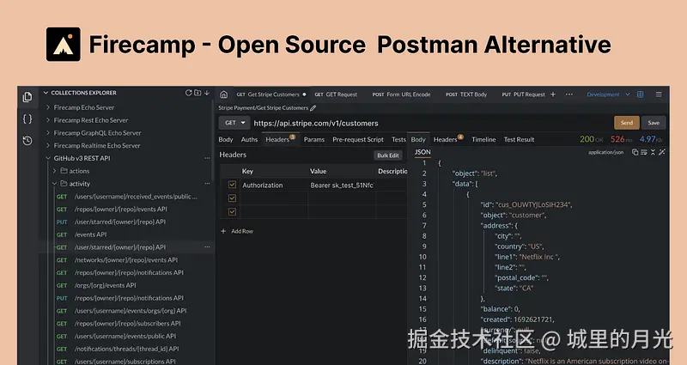Expand Firecamp Rest Echo Server collection
The height and width of the screenshot is (365, 687).
pos(48,120)
